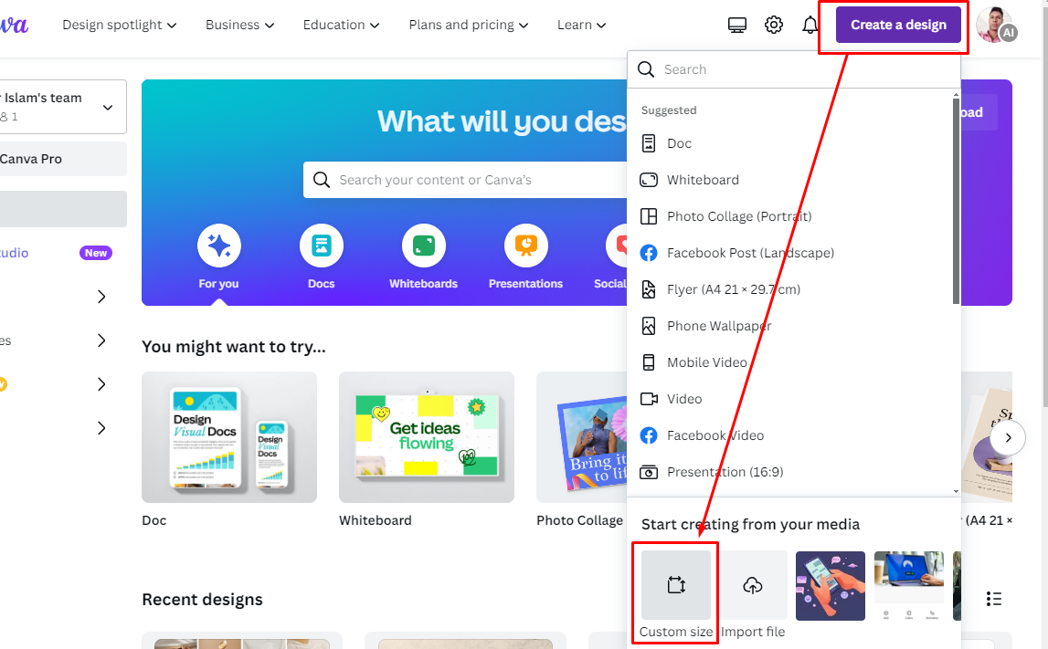Choose Doc from suggested list
This screenshot has height=649, width=1048.
[x=793, y=143]
